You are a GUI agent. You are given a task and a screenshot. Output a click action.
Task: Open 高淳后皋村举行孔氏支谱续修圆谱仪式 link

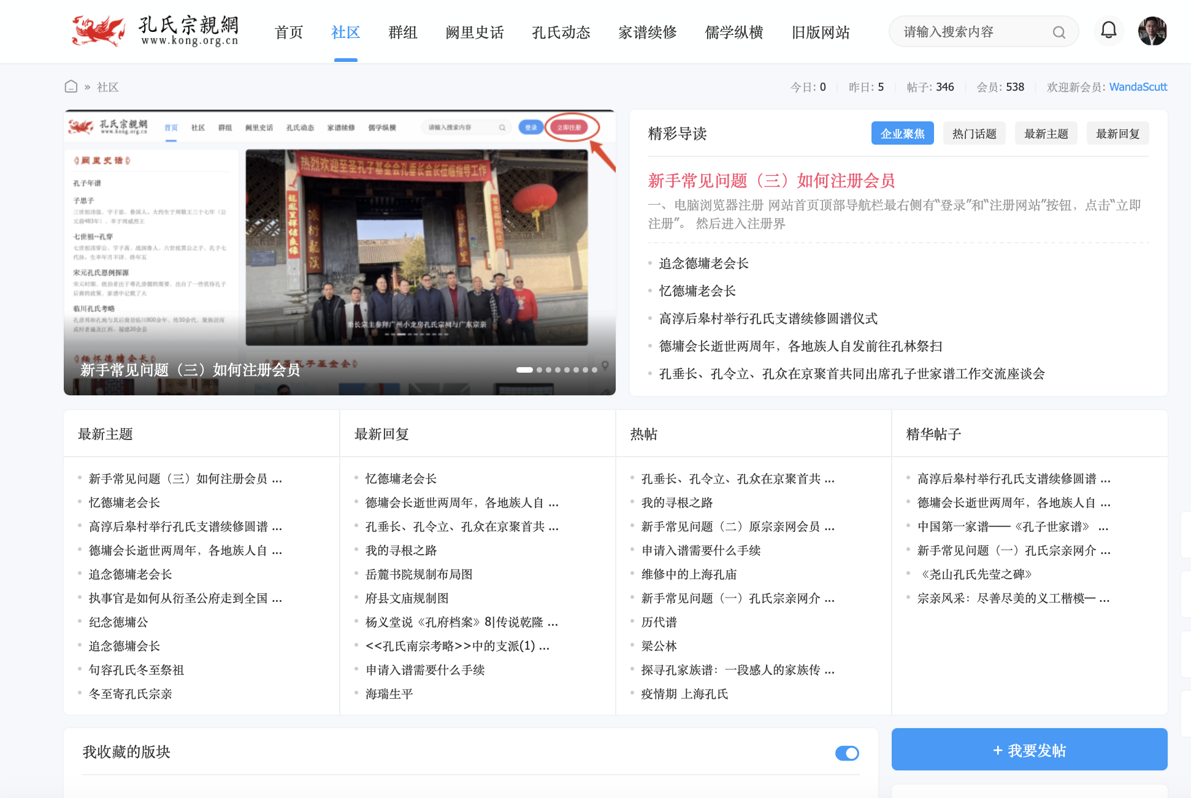(768, 319)
